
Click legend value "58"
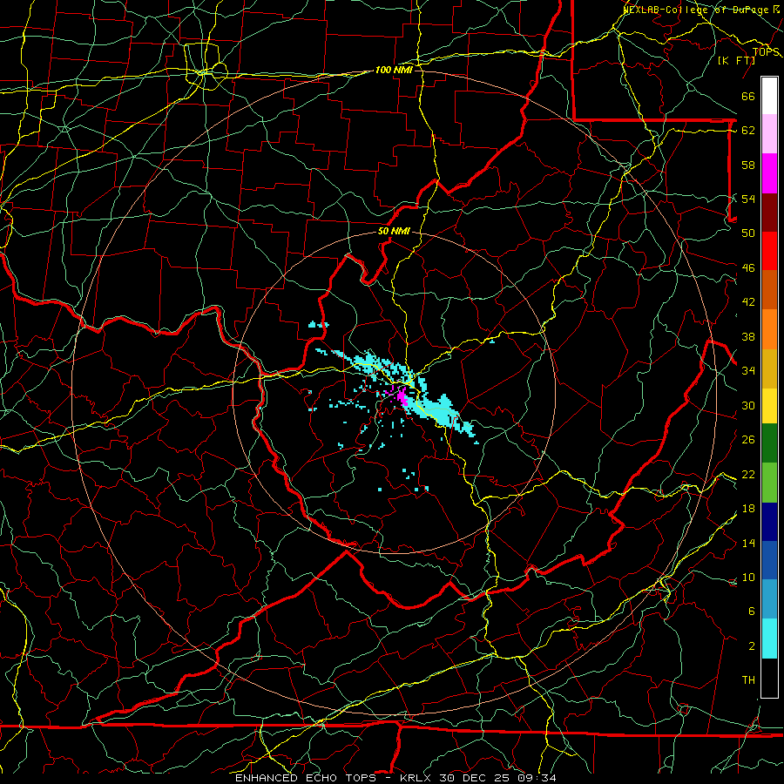(x=748, y=165)
